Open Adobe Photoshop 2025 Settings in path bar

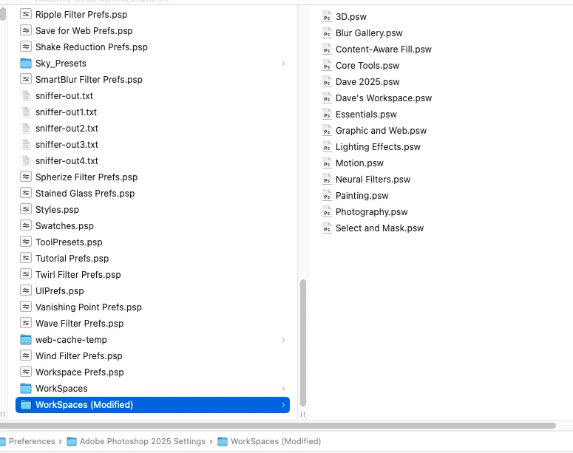click(143, 441)
